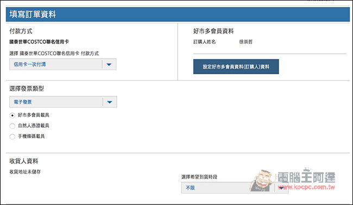The image size is (353, 205).
Task: Click the 選擇發票類型 heading
Action: coord(27,88)
